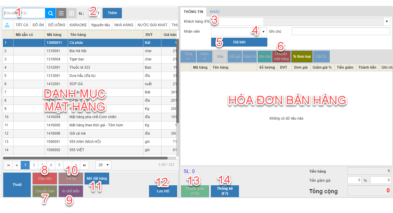Go to the previous page arrow

coord(17,165)
